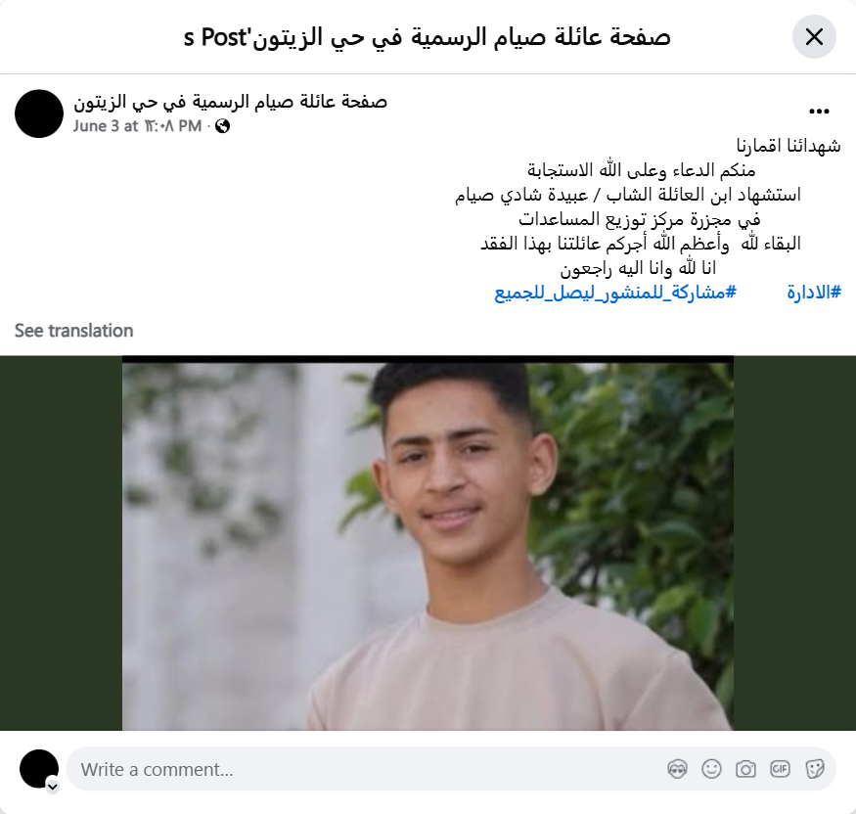The height and width of the screenshot is (814, 856).
Task: Click the June 3 post timestamp
Action: click(x=138, y=126)
